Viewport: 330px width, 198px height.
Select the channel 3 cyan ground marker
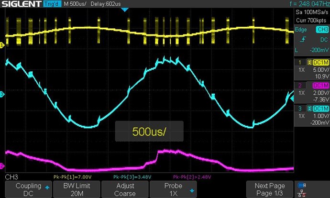click(x=2, y=94)
